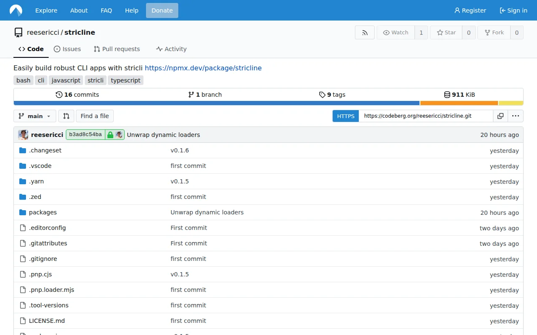Open the .pnp.loader.mjs file

coord(52,290)
